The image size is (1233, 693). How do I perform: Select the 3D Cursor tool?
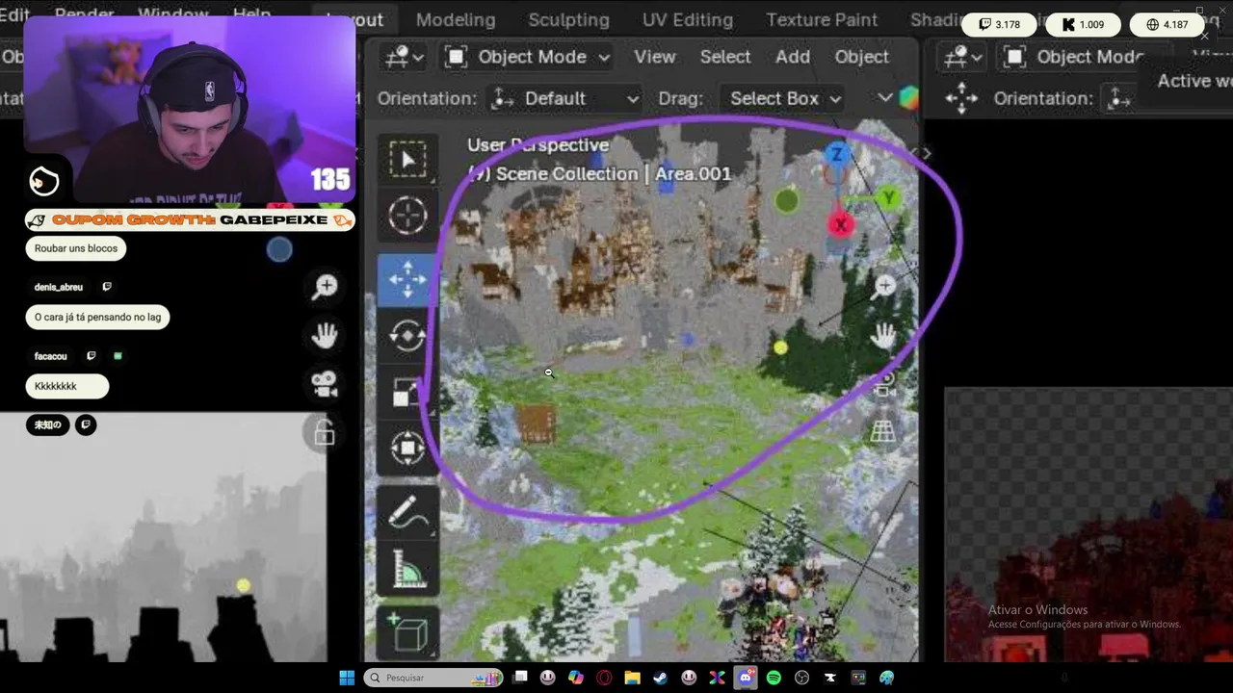click(x=407, y=216)
